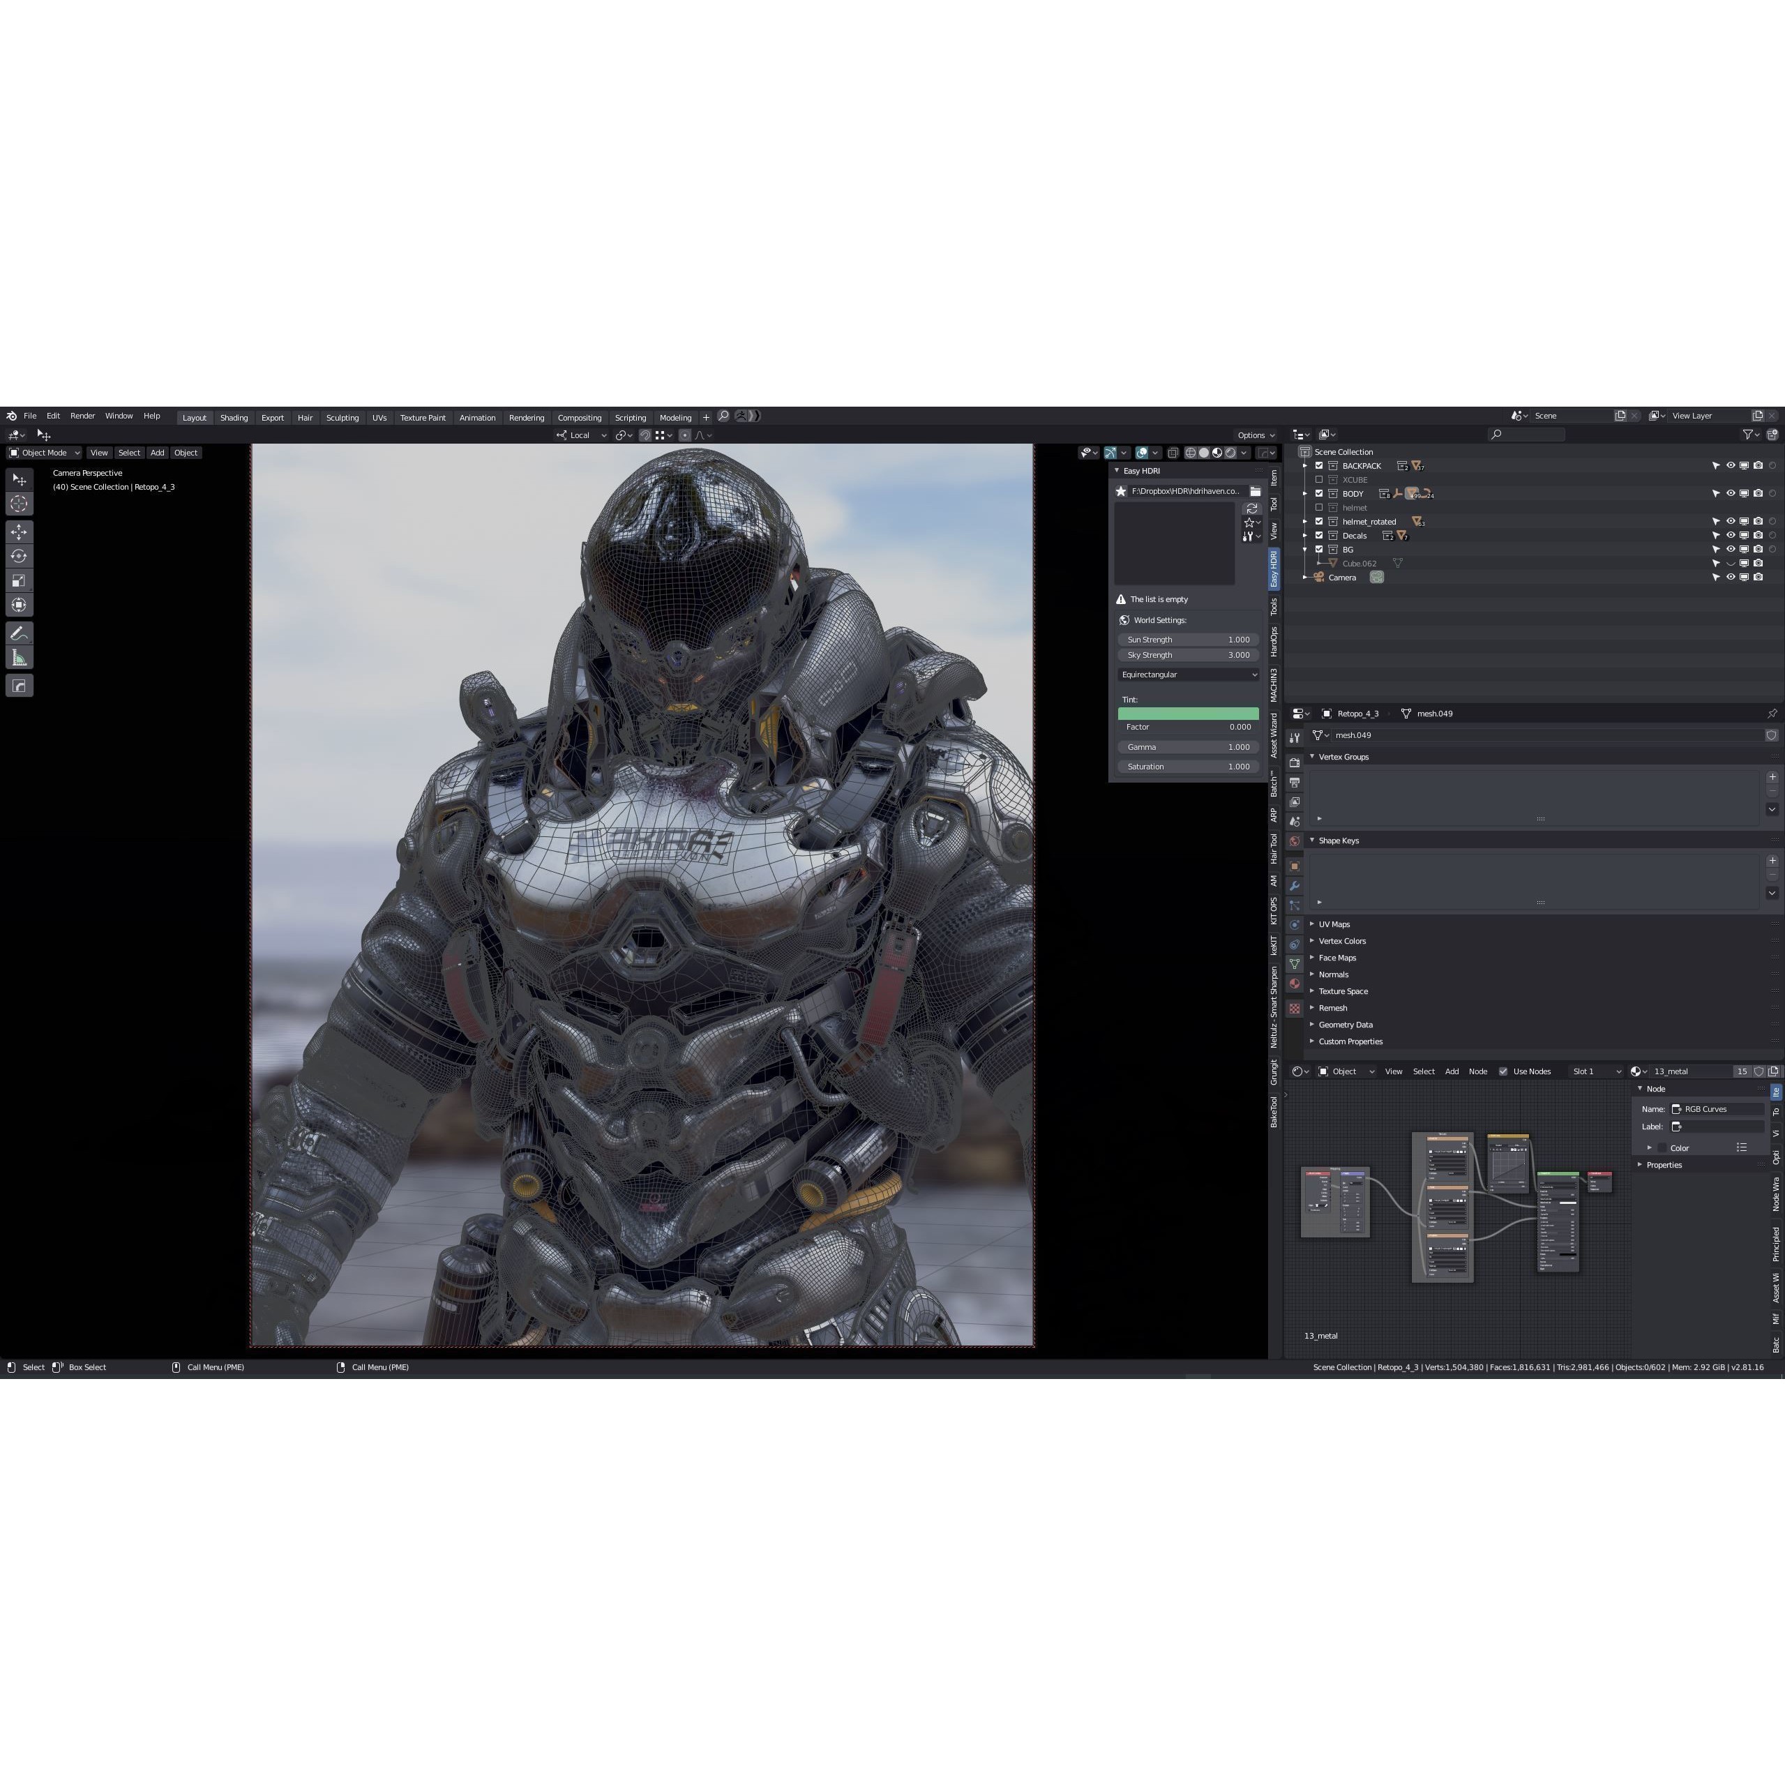Screen dimensions: 1785x1785
Task: Collapse the BG collection in outliner
Action: pyautogui.click(x=1304, y=550)
